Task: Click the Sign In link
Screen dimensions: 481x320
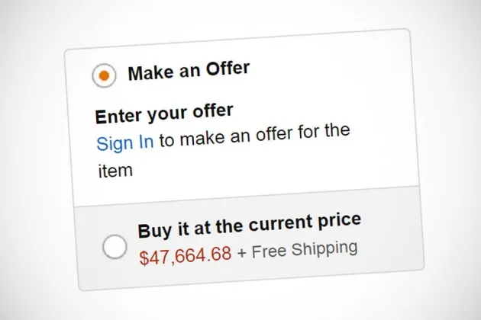Action: coord(124,142)
